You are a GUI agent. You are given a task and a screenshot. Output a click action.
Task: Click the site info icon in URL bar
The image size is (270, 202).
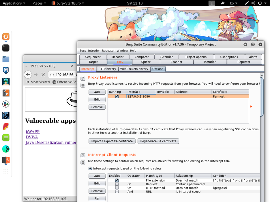point(52,75)
